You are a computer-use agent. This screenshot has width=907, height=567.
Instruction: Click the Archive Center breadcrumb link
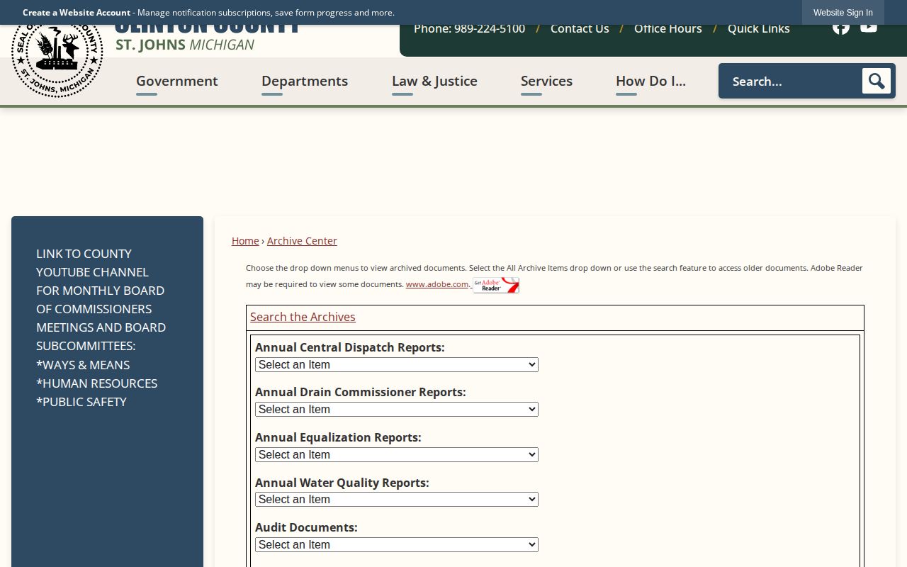[302, 241]
